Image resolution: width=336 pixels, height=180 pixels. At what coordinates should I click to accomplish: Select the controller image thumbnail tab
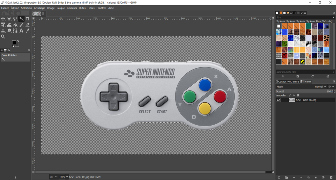(36, 14)
